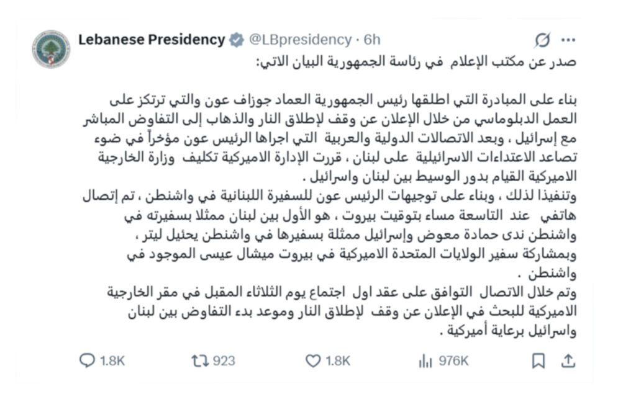
Task: Click the 976K views count
Action: click(453, 360)
